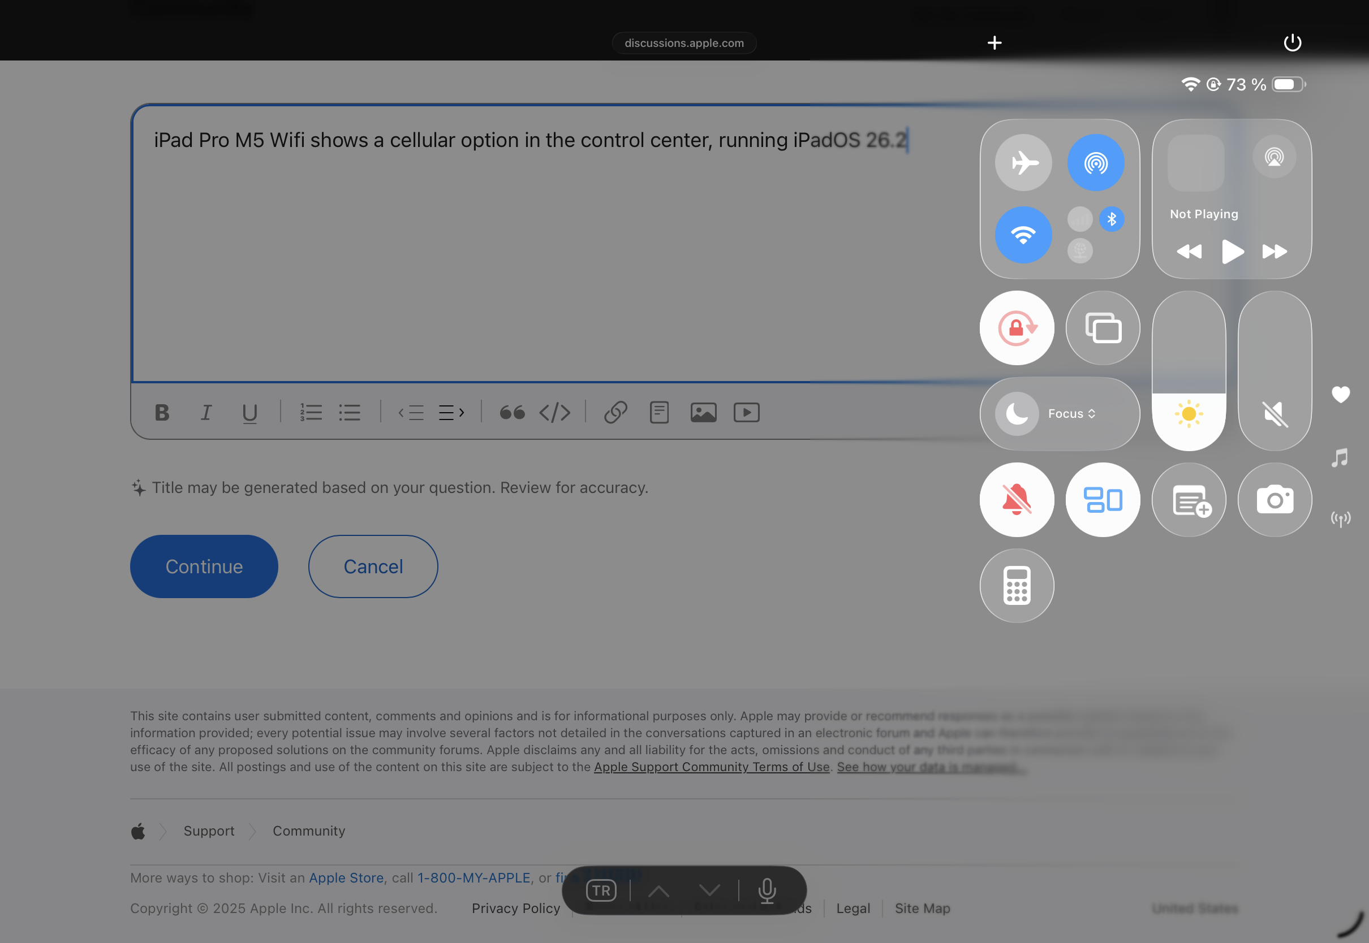The image size is (1369, 943).
Task: Click the italic formatting icon
Action: (x=206, y=412)
